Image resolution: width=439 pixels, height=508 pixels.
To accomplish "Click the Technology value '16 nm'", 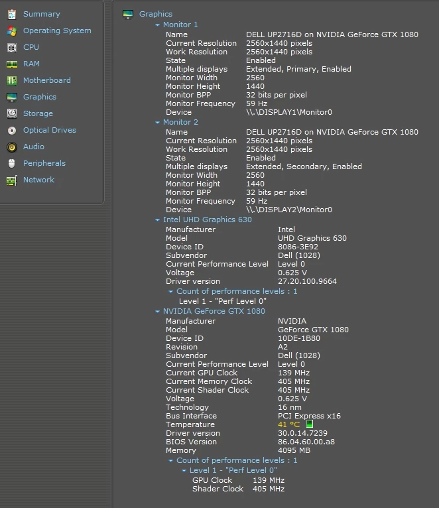I will pyautogui.click(x=290, y=407).
